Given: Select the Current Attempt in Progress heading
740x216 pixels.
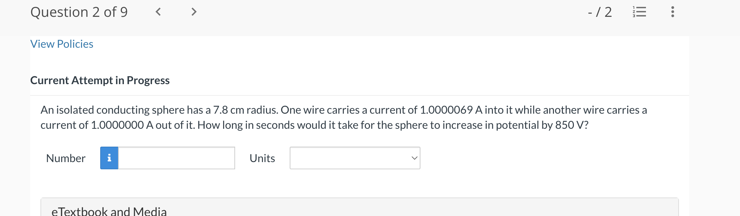Looking at the screenshot, I should [100, 80].
